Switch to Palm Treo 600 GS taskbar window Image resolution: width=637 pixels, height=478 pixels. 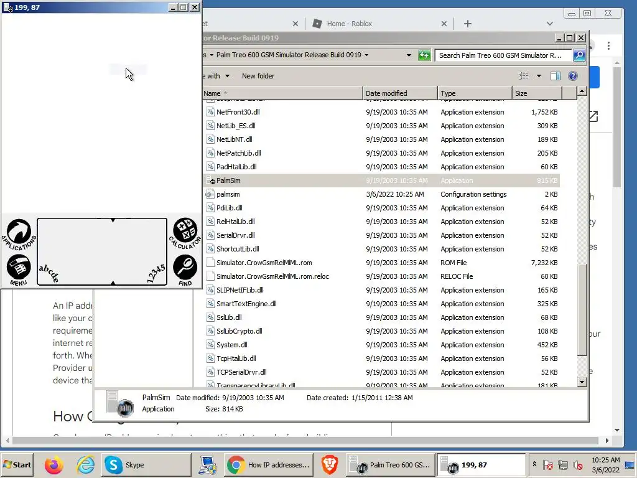click(x=390, y=464)
